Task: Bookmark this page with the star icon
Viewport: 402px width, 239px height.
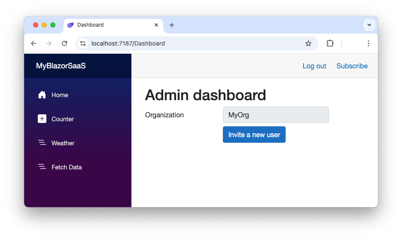Action: (308, 43)
